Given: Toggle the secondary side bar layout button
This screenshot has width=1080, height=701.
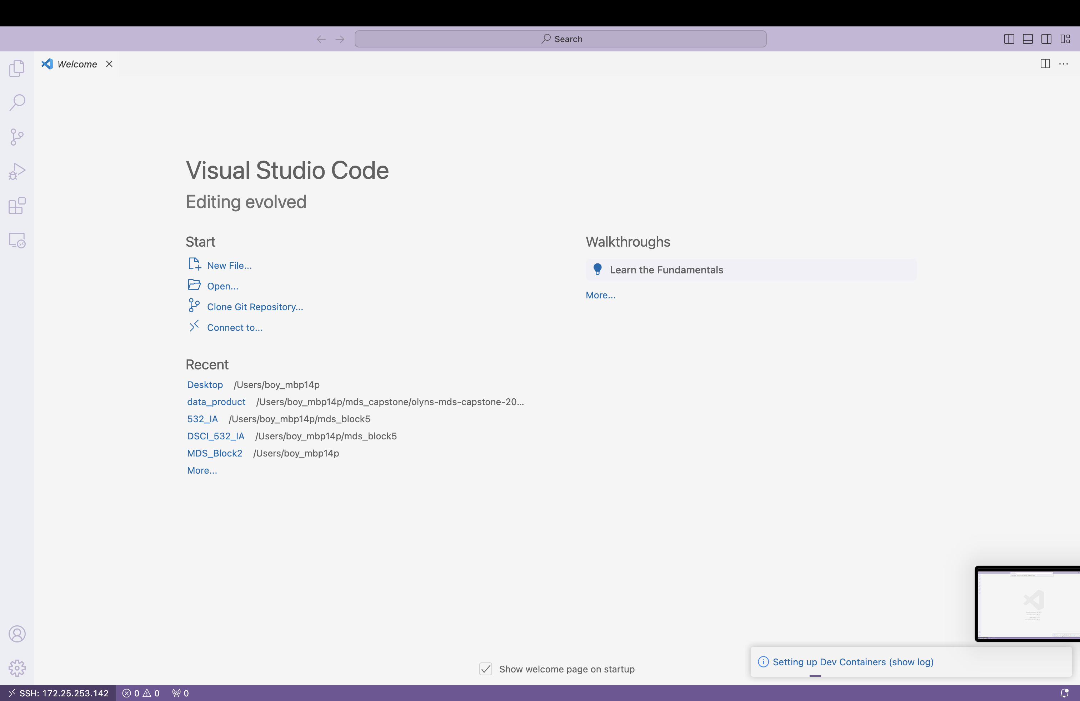Looking at the screenshot, I should click(1046, 39).
